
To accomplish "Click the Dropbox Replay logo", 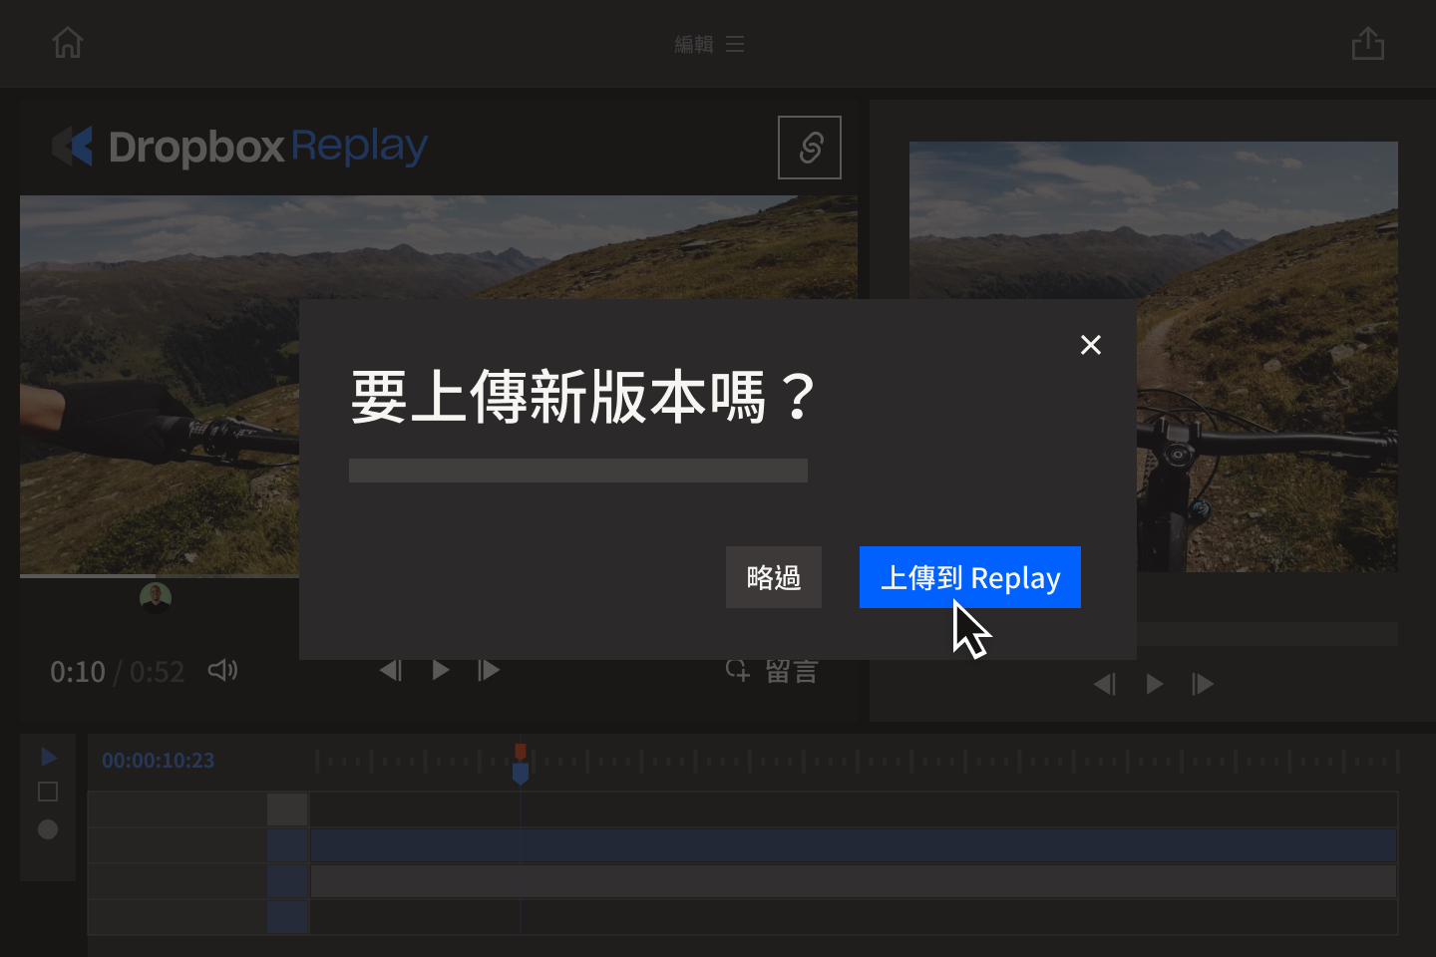I will pyautogui.click(x=239, y=147).
